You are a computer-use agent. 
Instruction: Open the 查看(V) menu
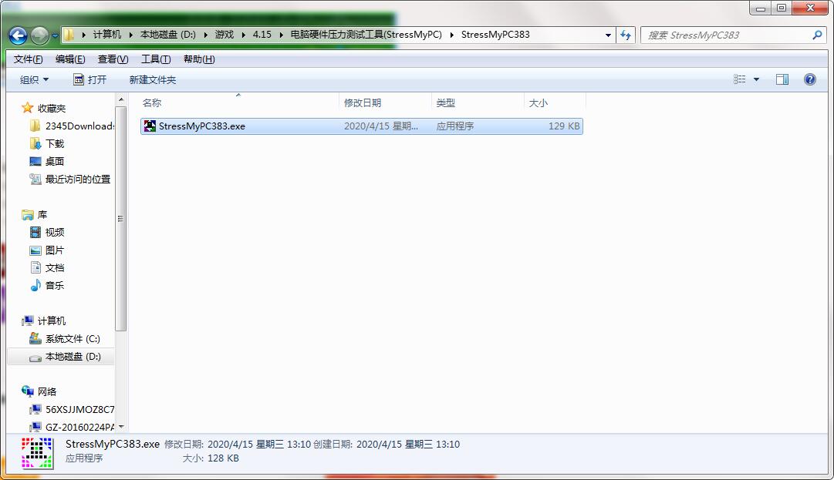coord(113,59)
